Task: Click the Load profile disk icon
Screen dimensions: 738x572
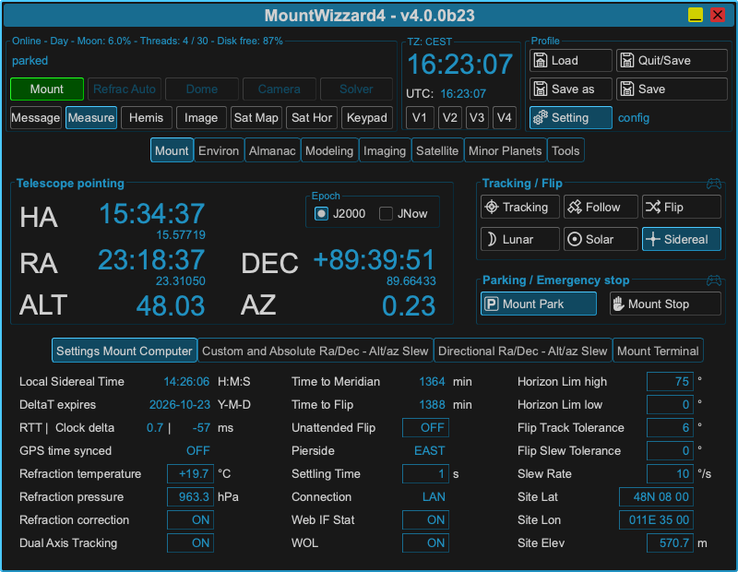Action: pyautogui.click(x=541, y=61)
